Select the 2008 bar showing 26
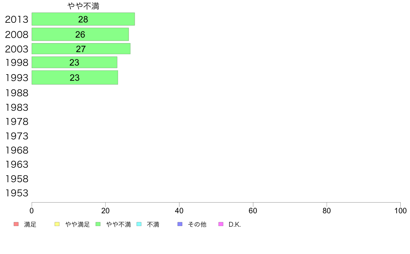410x254 pixels. click(80, 34)
